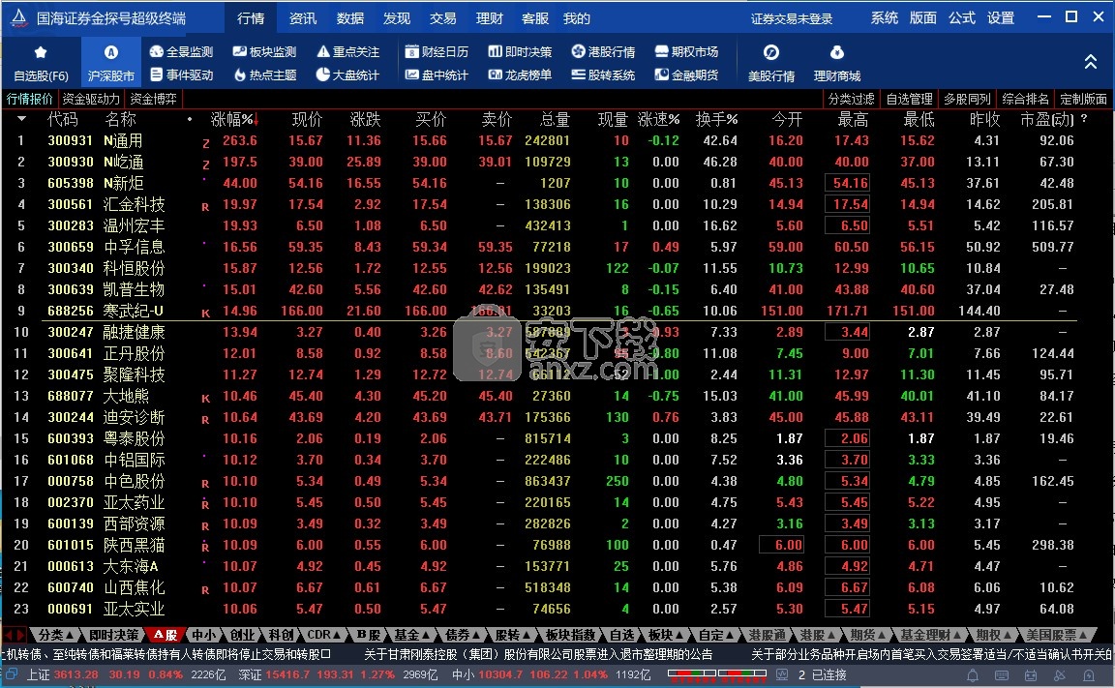Click 自选管理 button

click(x=910, y=99)
